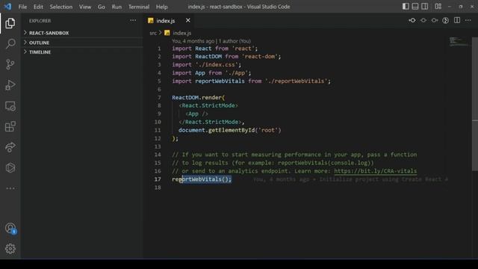The image size is (478, 269).
Task: Click the minimap code preview
Action: point(460,42)
